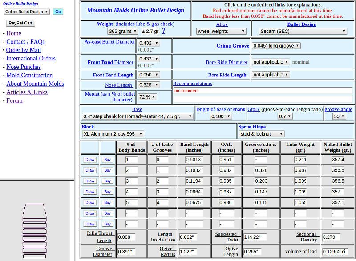This screenshot has height=261, width=356.
Task: Click the Recommendations link
Action: pyautogui.click(x=193, y=84)
